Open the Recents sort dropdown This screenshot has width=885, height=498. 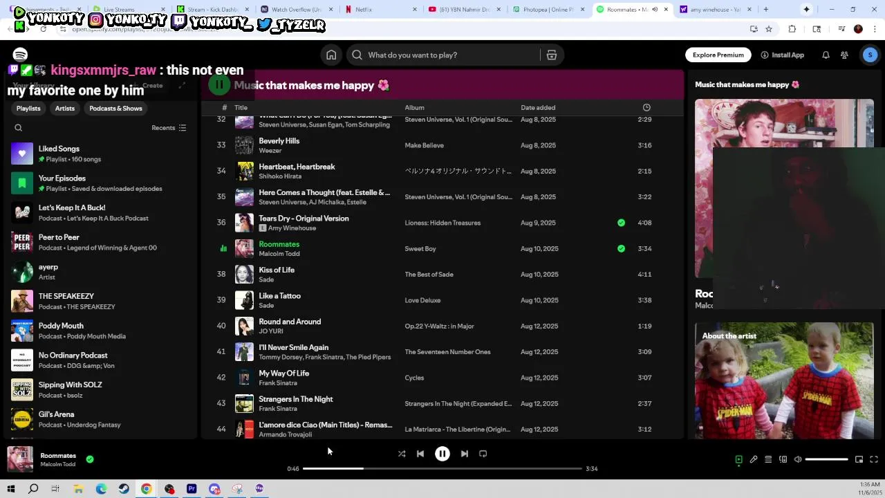[x=169, y=128]
